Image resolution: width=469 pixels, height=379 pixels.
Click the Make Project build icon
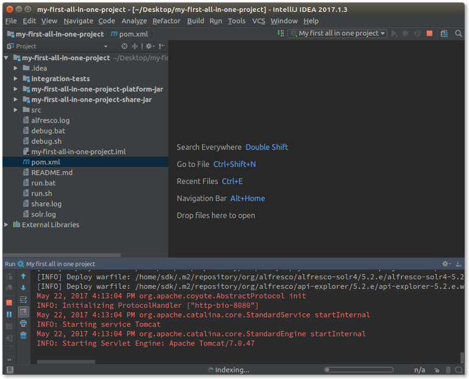281,34
